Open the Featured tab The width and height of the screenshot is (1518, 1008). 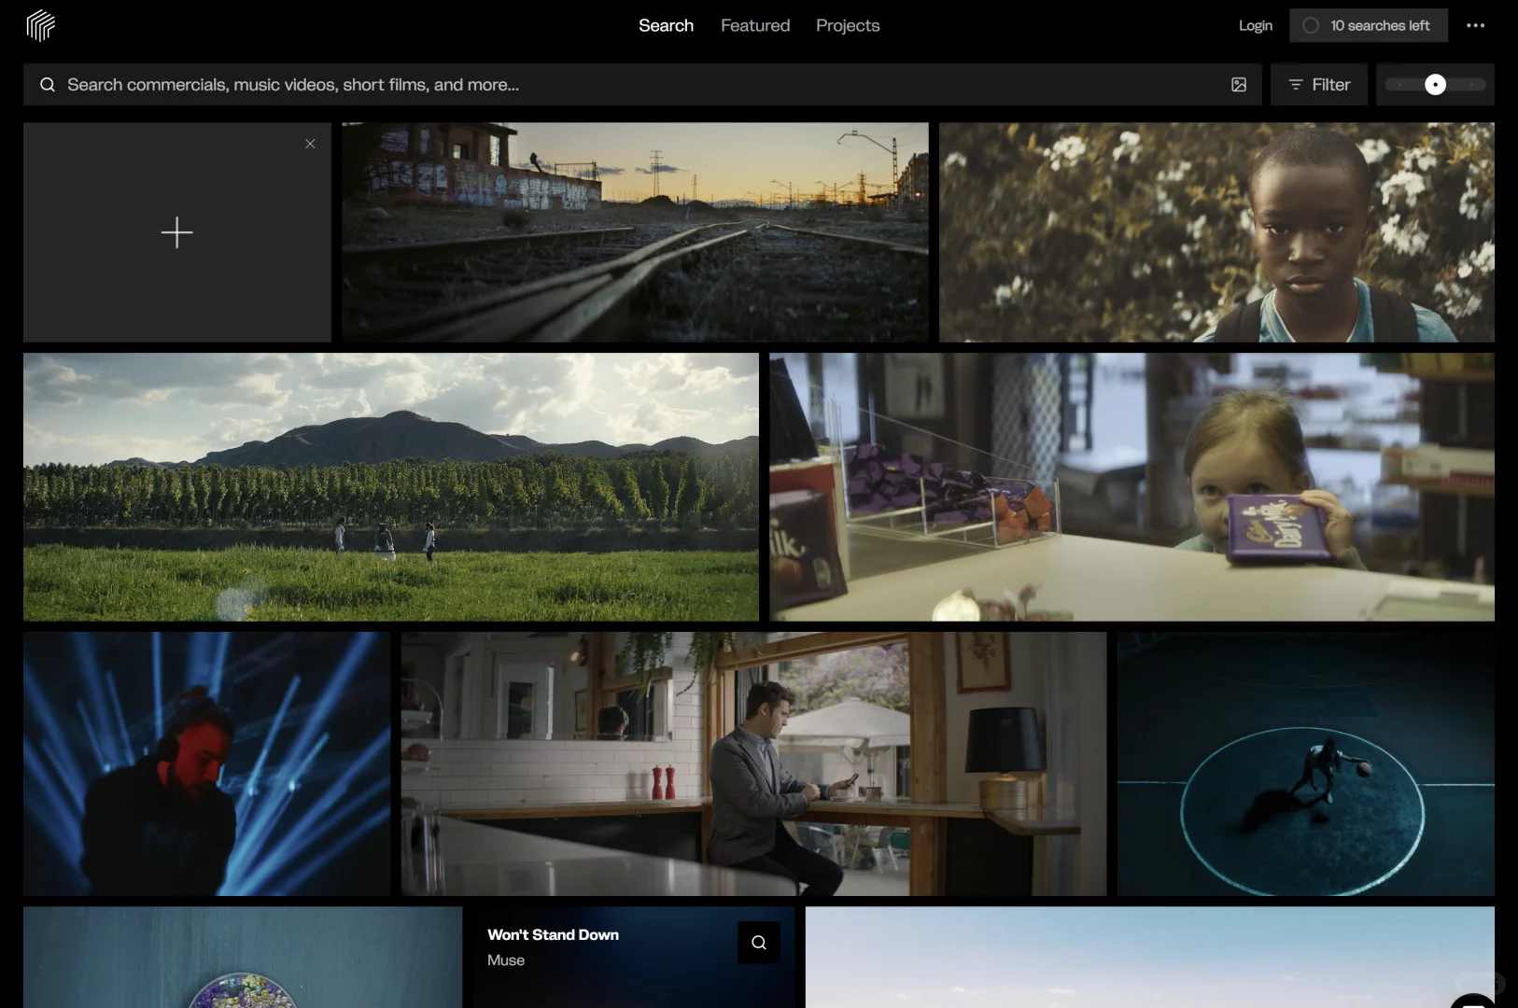pos(755,25)
